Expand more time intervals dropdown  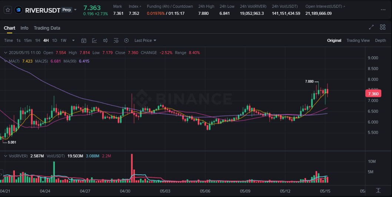point(73,40)
